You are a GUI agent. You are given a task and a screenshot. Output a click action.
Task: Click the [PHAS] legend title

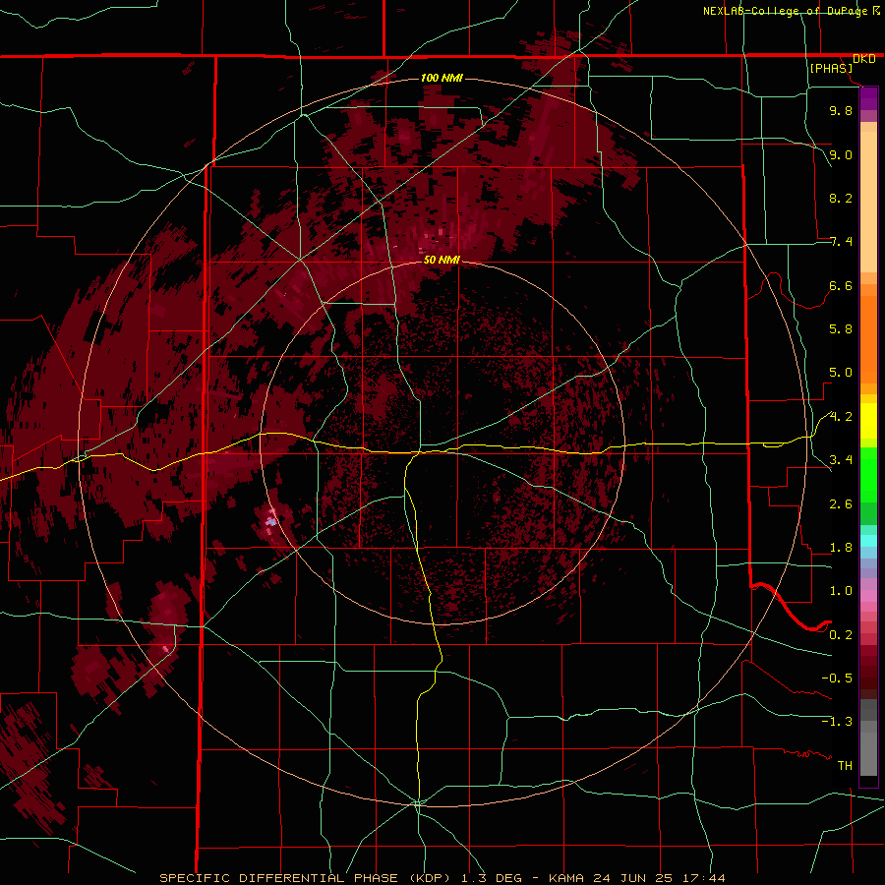click(x=831, y=68)
